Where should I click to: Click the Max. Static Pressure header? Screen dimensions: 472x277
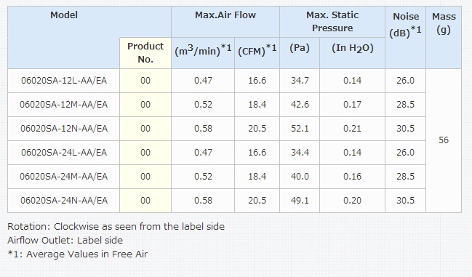[x=332, y=22]
